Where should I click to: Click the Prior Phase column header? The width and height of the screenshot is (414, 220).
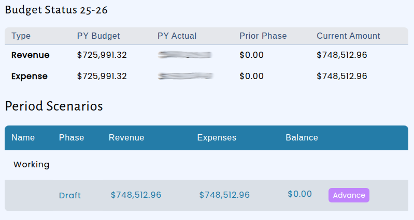click(x=263, y=36)
